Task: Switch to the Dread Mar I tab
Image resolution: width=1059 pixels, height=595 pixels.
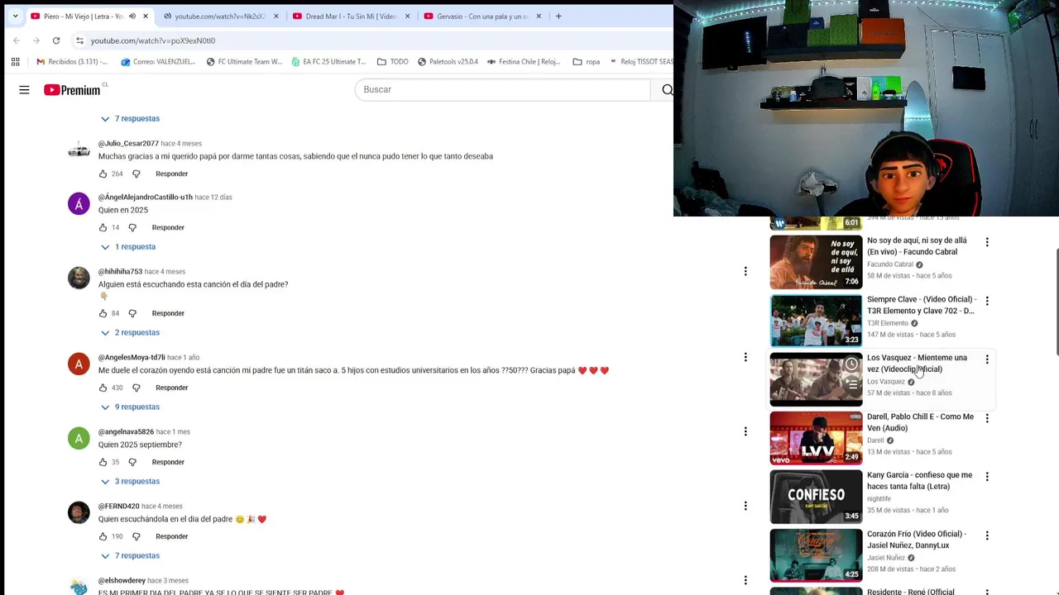Action: 351,16
